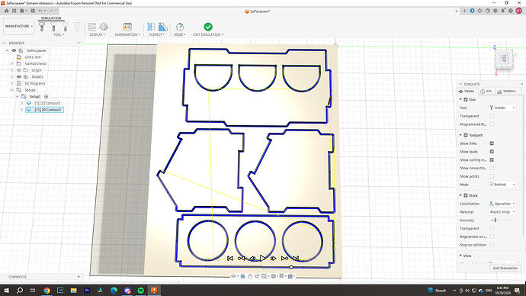Uncheck Show links checkbox

(492, 143)
